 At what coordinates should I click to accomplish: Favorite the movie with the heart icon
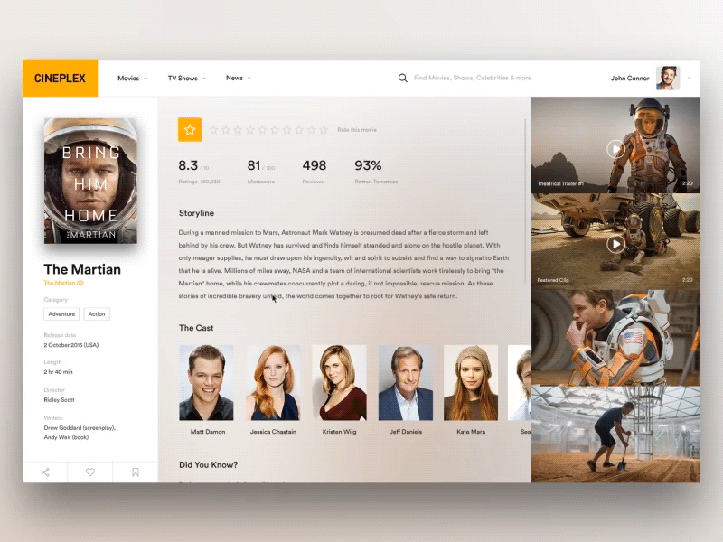90,472
